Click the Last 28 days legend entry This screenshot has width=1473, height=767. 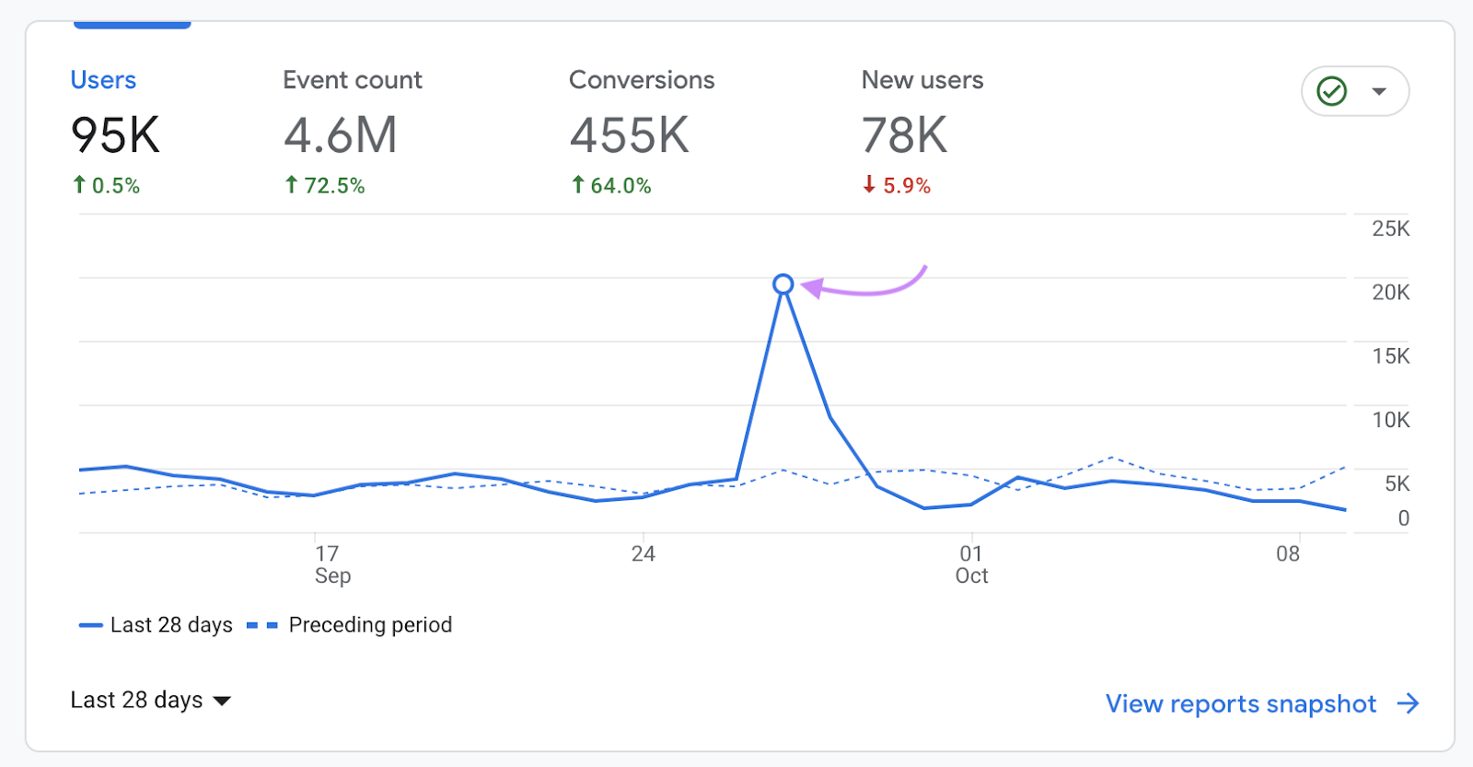[x=156, y=625]
